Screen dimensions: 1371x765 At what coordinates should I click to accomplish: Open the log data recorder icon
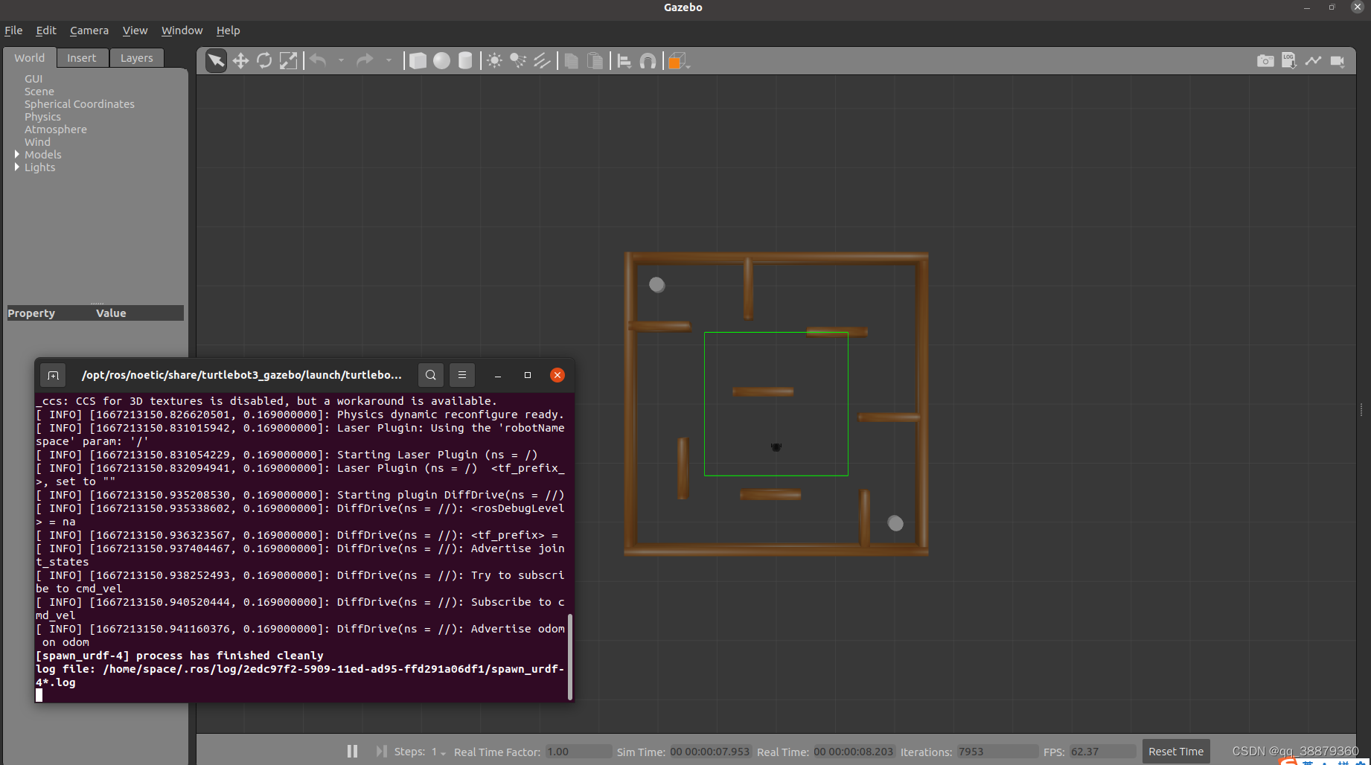tap(1289, 61)
